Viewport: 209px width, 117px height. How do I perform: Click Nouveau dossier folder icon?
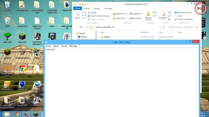(148, 16)
